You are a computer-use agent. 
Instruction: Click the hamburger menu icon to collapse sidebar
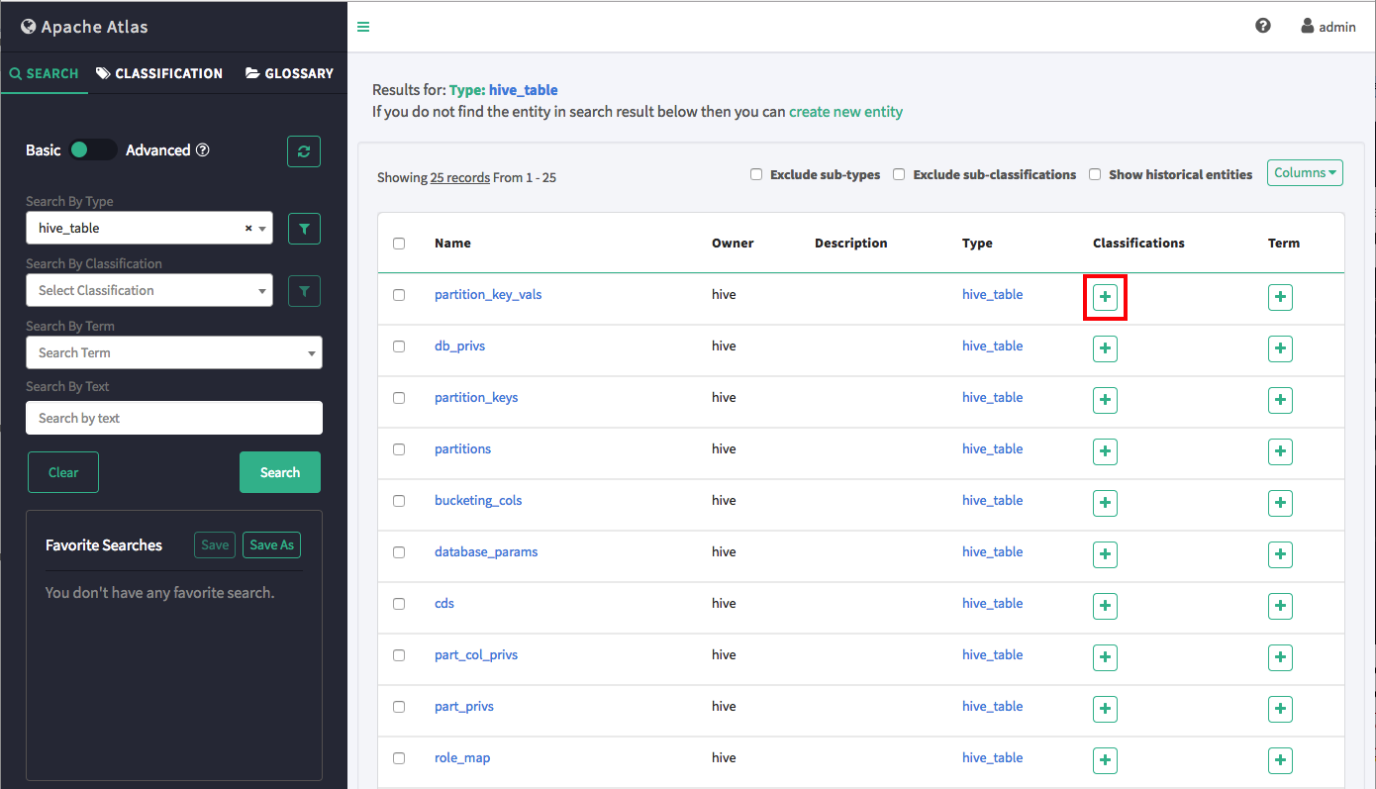(363, 27)
